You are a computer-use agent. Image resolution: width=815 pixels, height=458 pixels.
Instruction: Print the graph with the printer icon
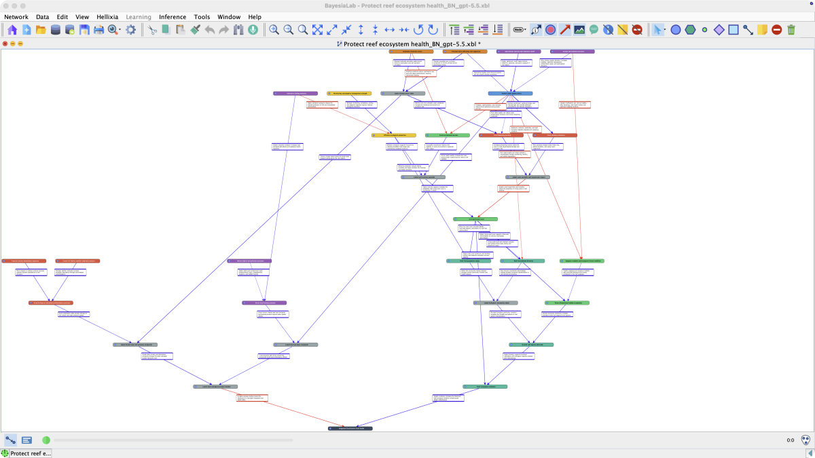98,30
